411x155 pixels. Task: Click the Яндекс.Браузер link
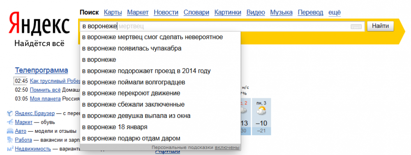click(x=35, y=113)
